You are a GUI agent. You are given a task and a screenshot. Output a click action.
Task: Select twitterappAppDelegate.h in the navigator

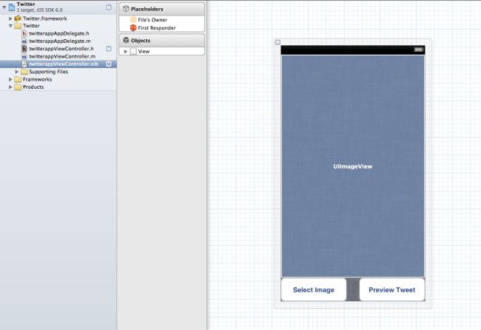59,33
